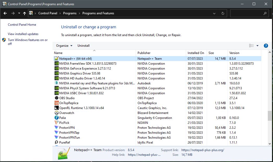Click the Overwatch icon
Screen dimensions: 273x162
[x=57, y=113]
